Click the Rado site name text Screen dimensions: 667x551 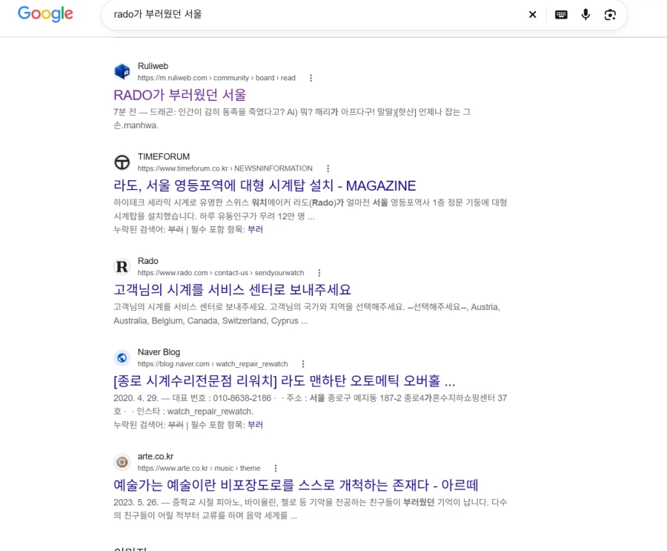tap(148, 261)
